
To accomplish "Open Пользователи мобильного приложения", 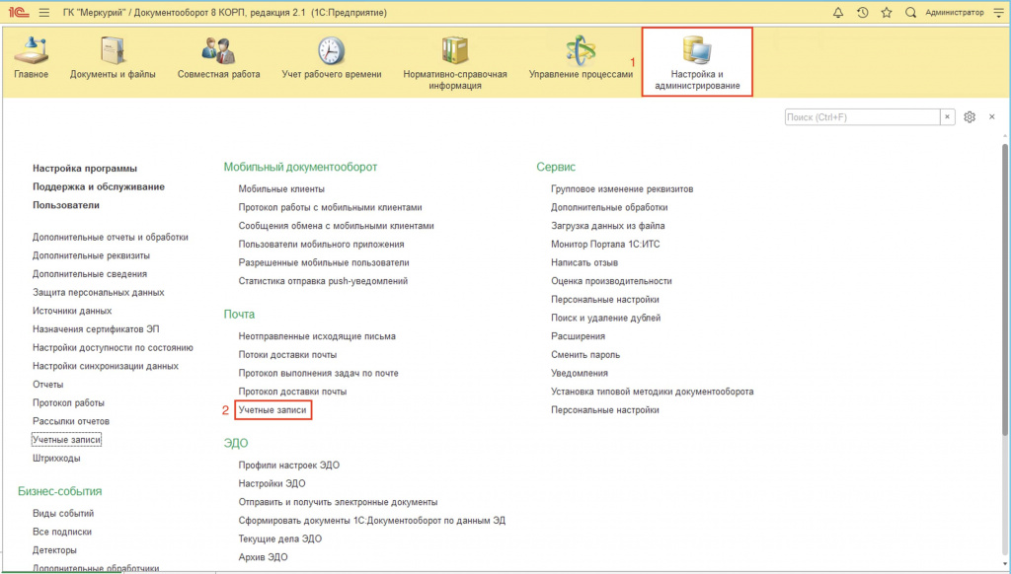I will (x=321, y=245).
